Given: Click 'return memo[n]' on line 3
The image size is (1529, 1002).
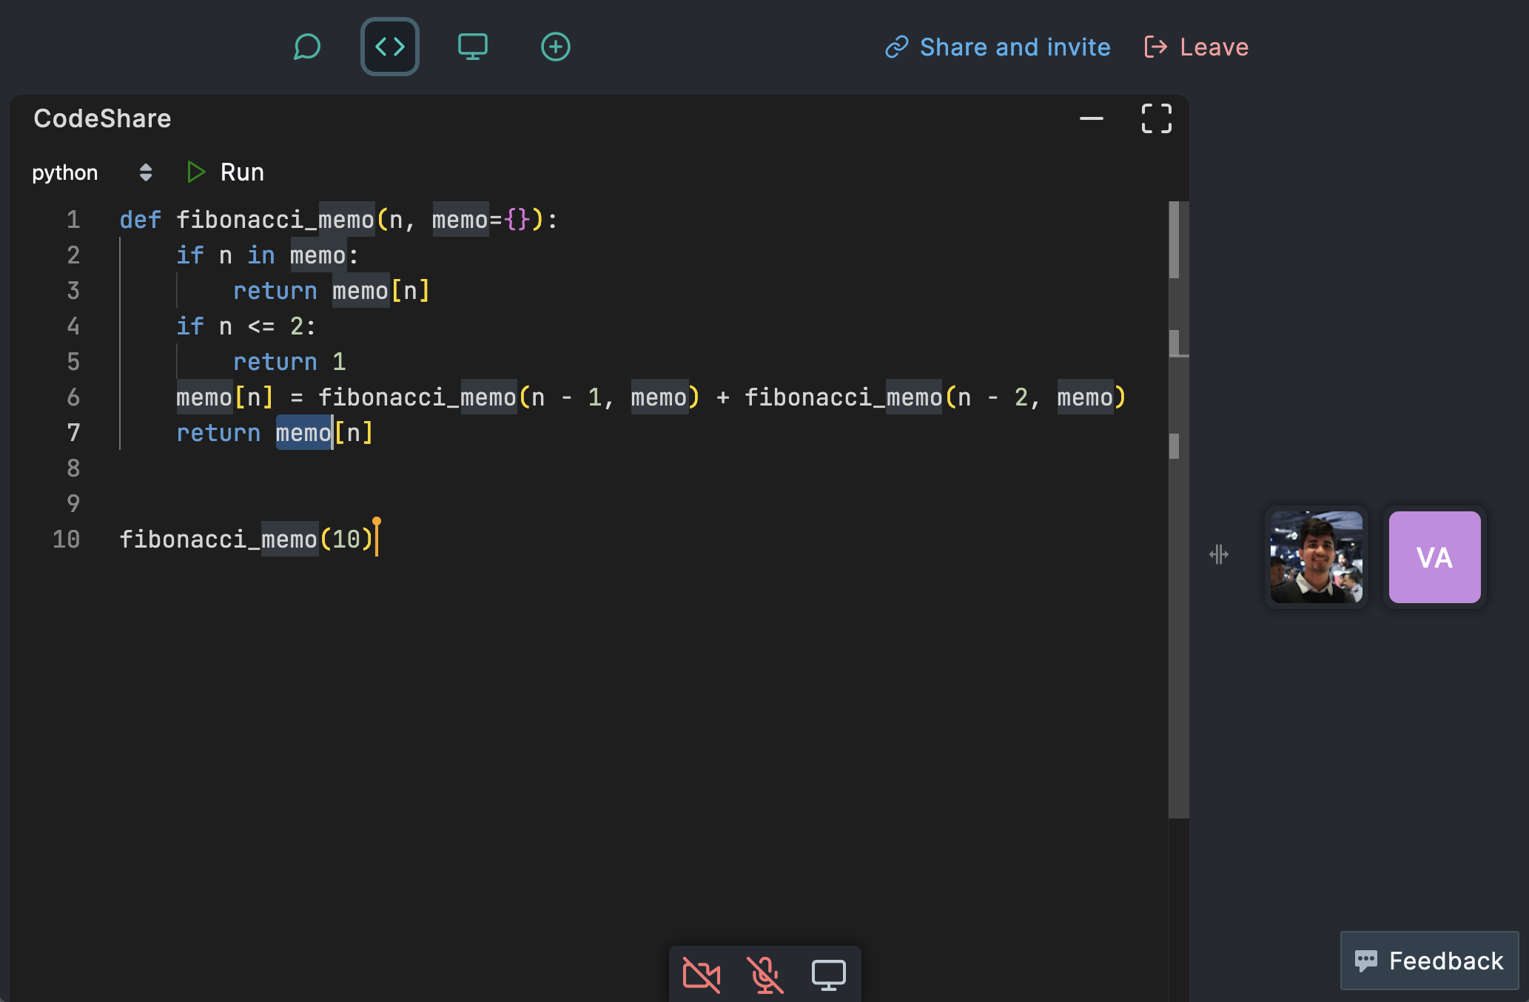Looking at the screenshot, I should [x=332, y=291].
